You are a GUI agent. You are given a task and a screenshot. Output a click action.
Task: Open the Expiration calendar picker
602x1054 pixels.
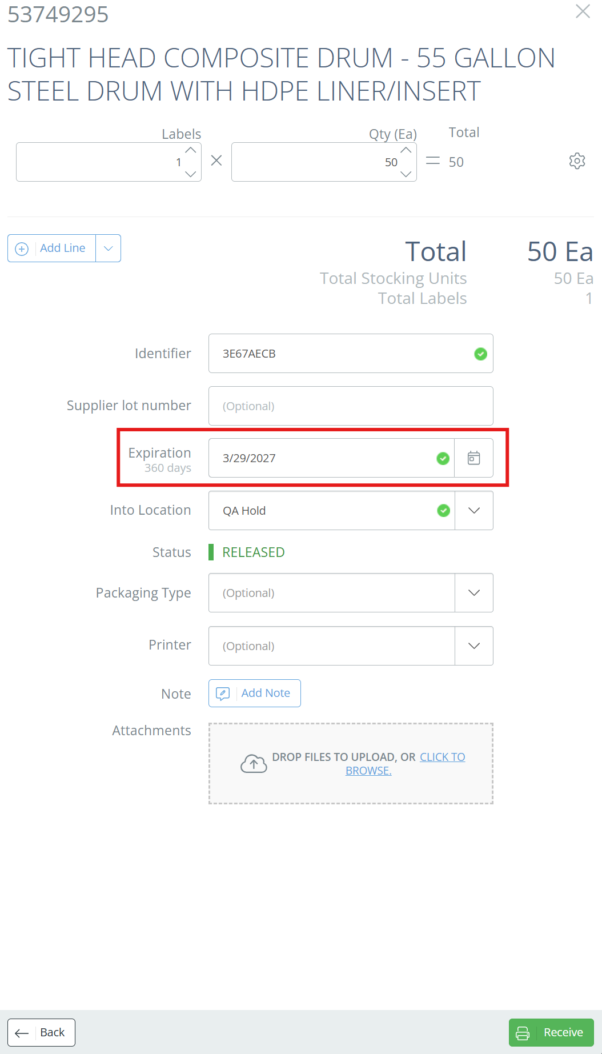(473, 458)
